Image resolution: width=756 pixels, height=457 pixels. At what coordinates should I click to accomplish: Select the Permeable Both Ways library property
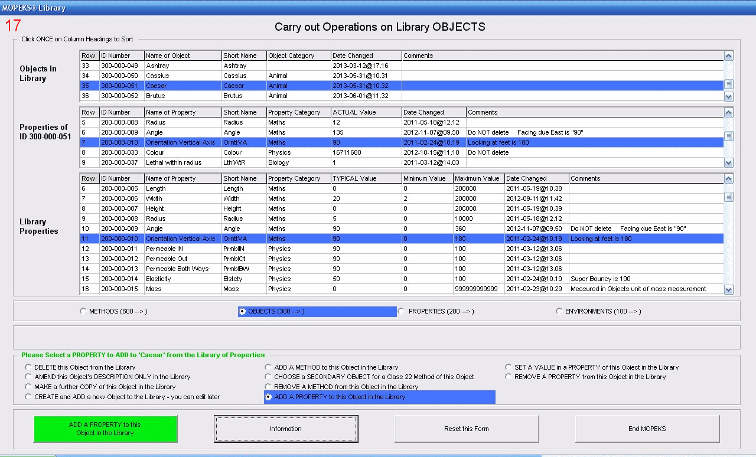click(402, 269)
